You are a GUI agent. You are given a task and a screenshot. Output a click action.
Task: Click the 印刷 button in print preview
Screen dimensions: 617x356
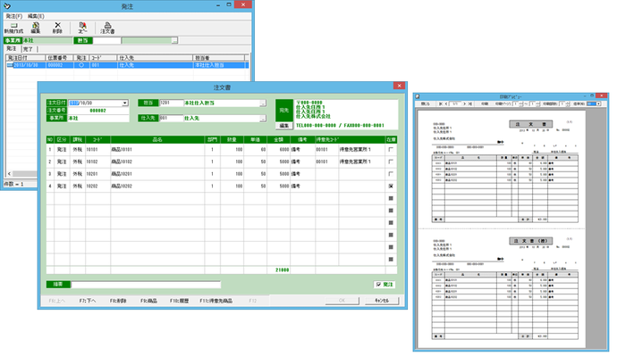pyautogui.click(x=485, y=104)
